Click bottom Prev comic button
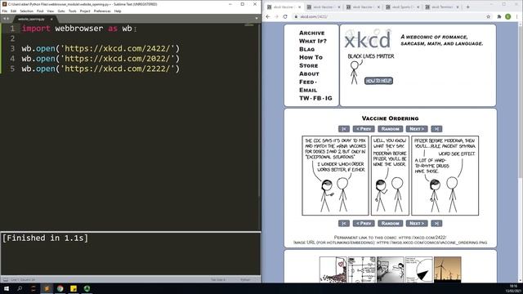The height and width of the screenshot is (294, 523). point(364,223)
